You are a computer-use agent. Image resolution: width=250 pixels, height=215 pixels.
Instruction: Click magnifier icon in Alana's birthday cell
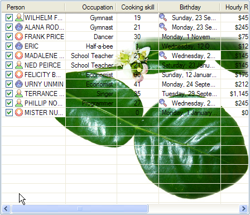[163, 27]
